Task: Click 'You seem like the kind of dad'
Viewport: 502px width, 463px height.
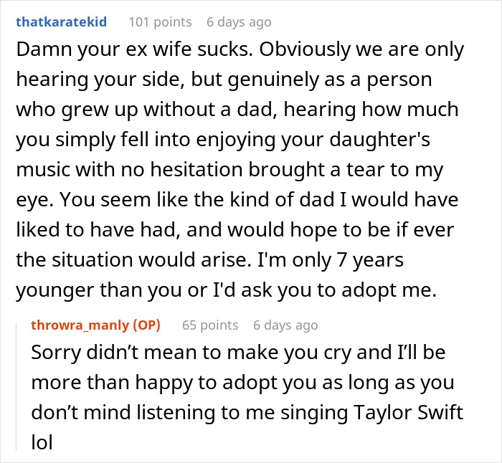Action: (x=198, y=200)
